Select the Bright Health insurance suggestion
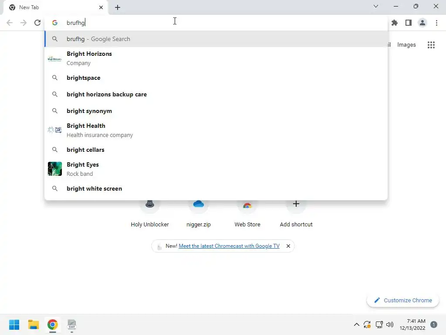 (x=216, y=130)
